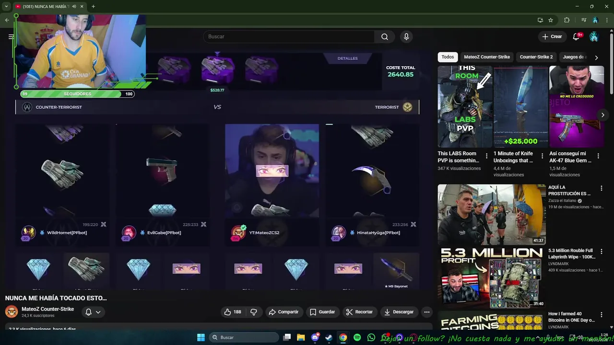Share the video with Compartir

point(284,312)
